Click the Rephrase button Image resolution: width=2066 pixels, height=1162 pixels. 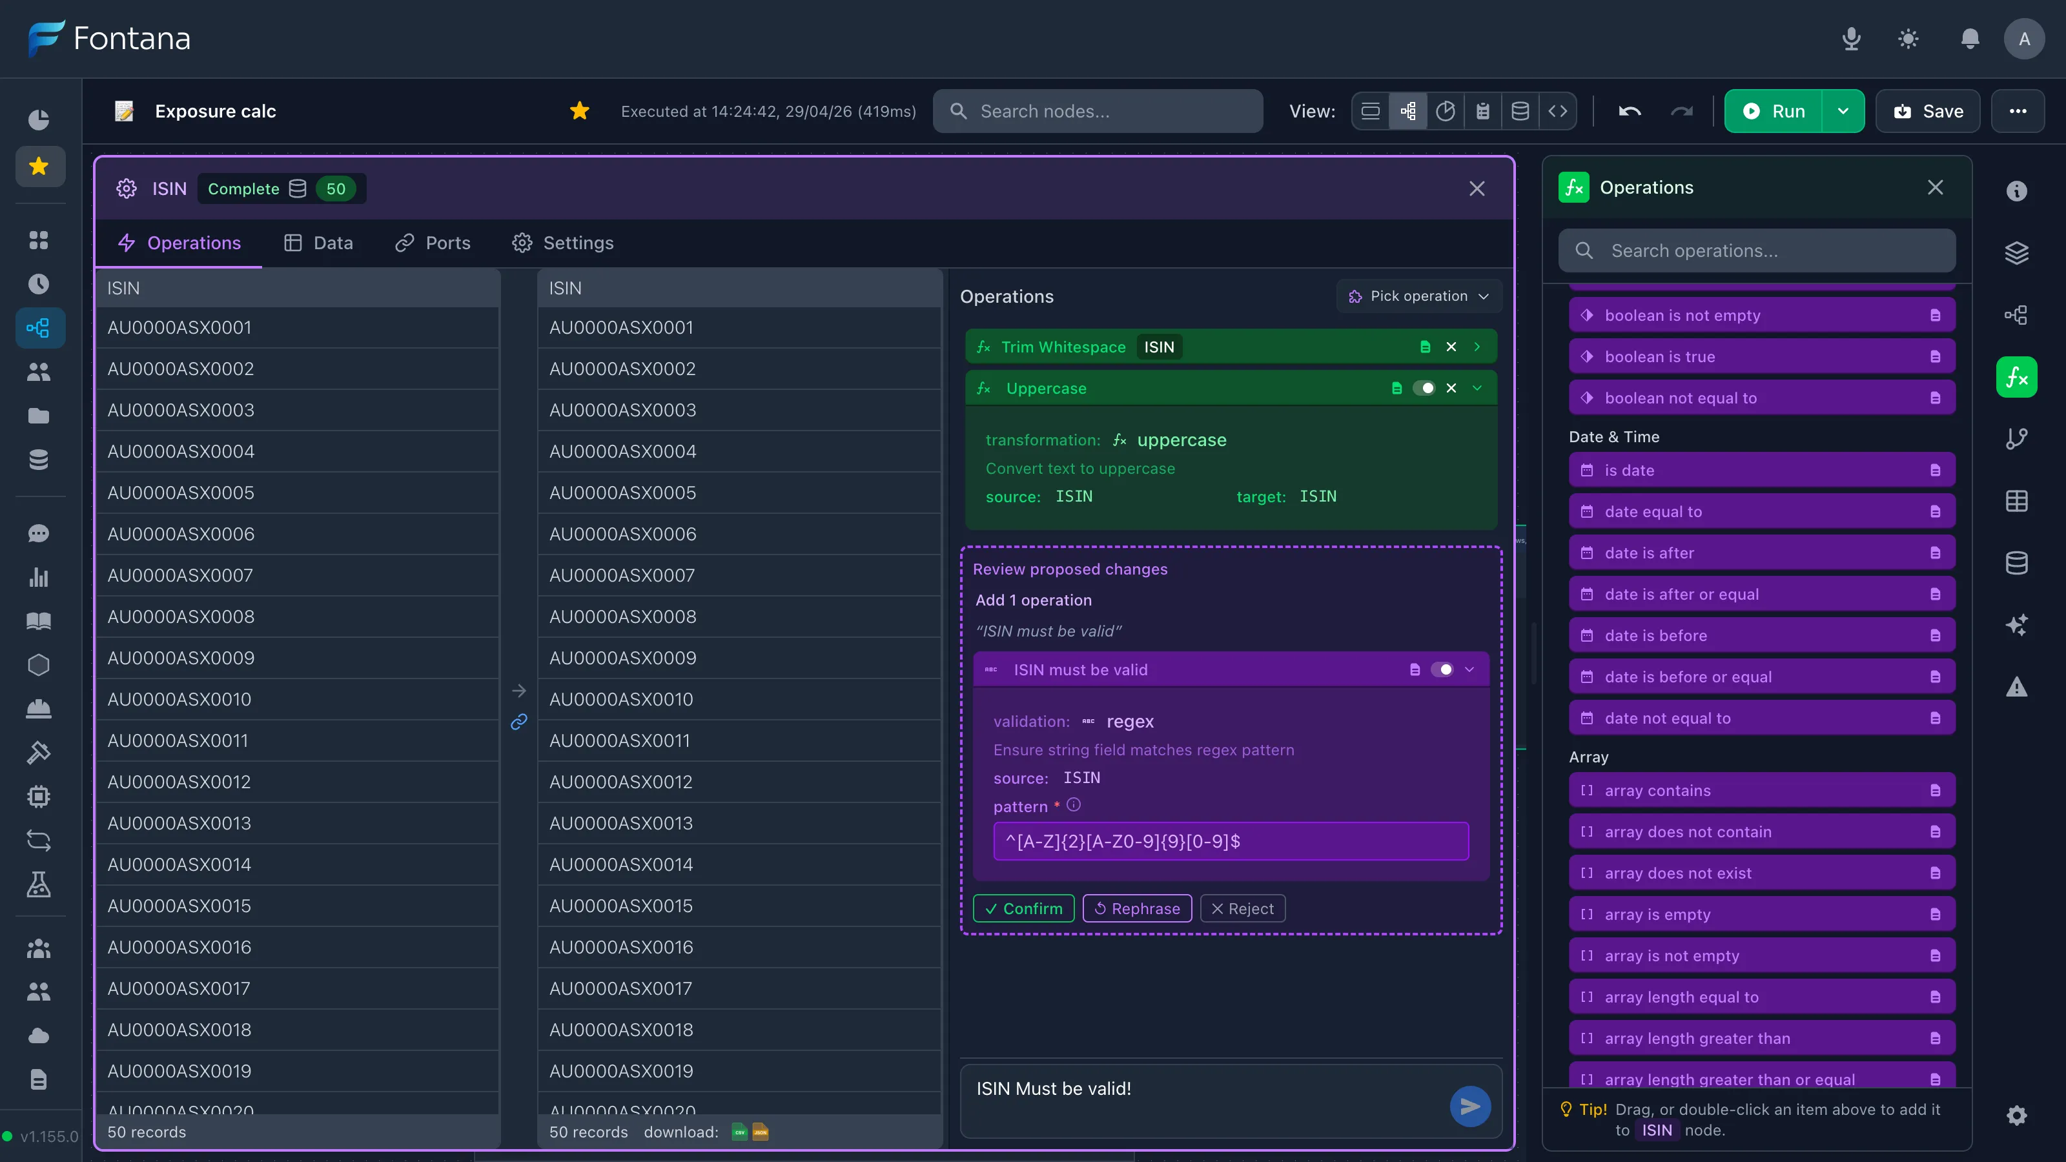click(x=1137, y=908)
